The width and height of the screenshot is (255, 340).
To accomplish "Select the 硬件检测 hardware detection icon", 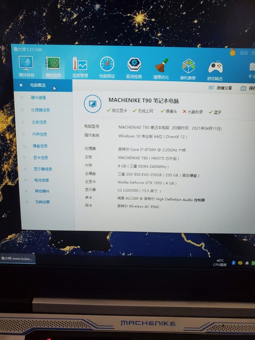I will pyautogui.click(x=53, y=67).
